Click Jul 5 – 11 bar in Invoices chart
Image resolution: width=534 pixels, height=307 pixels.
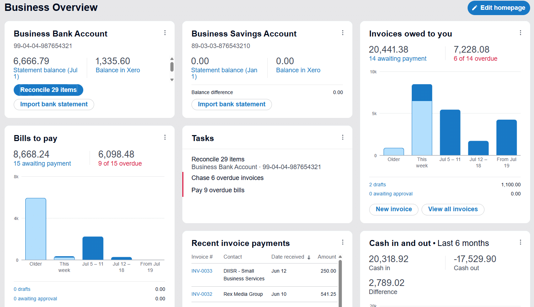tap(450, 133)
